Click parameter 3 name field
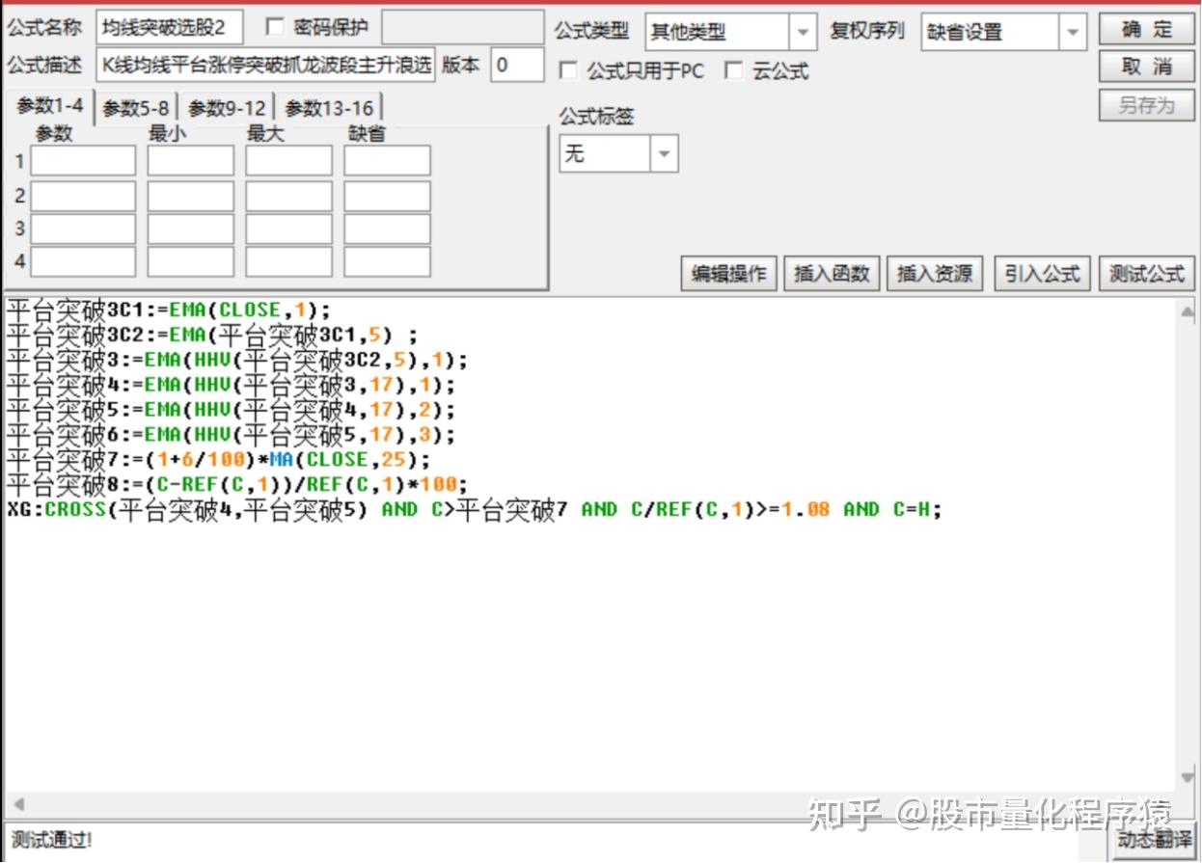 (83, 229)
